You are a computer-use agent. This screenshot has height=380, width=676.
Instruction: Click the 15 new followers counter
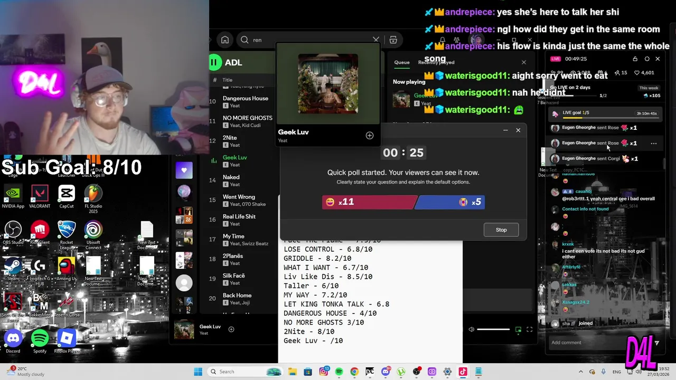[621, 73]
